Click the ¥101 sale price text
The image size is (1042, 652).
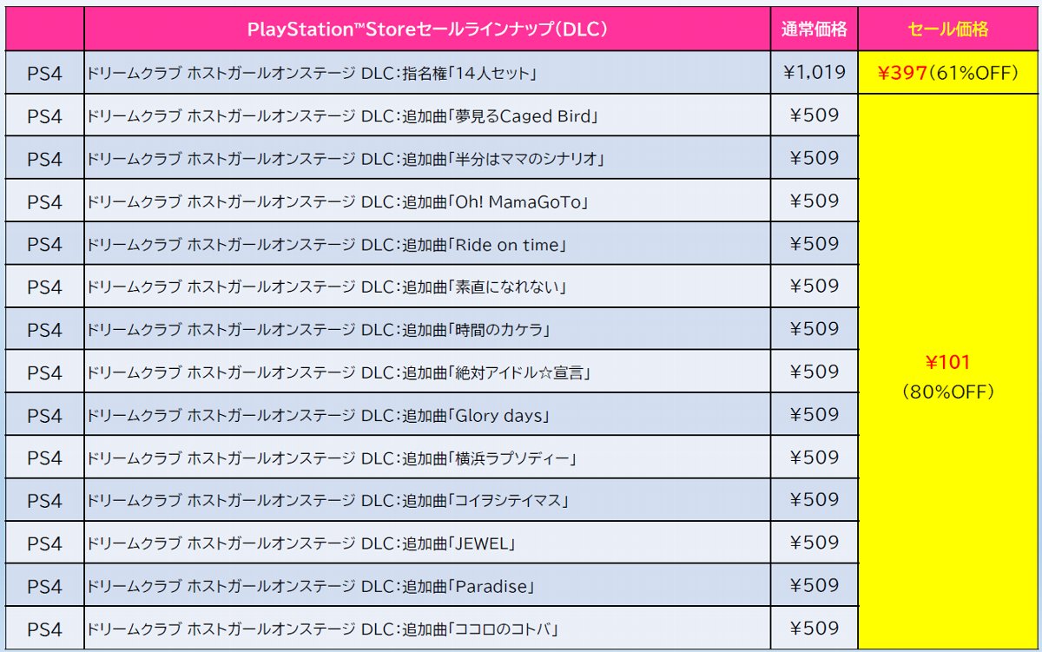pos(948,363)
